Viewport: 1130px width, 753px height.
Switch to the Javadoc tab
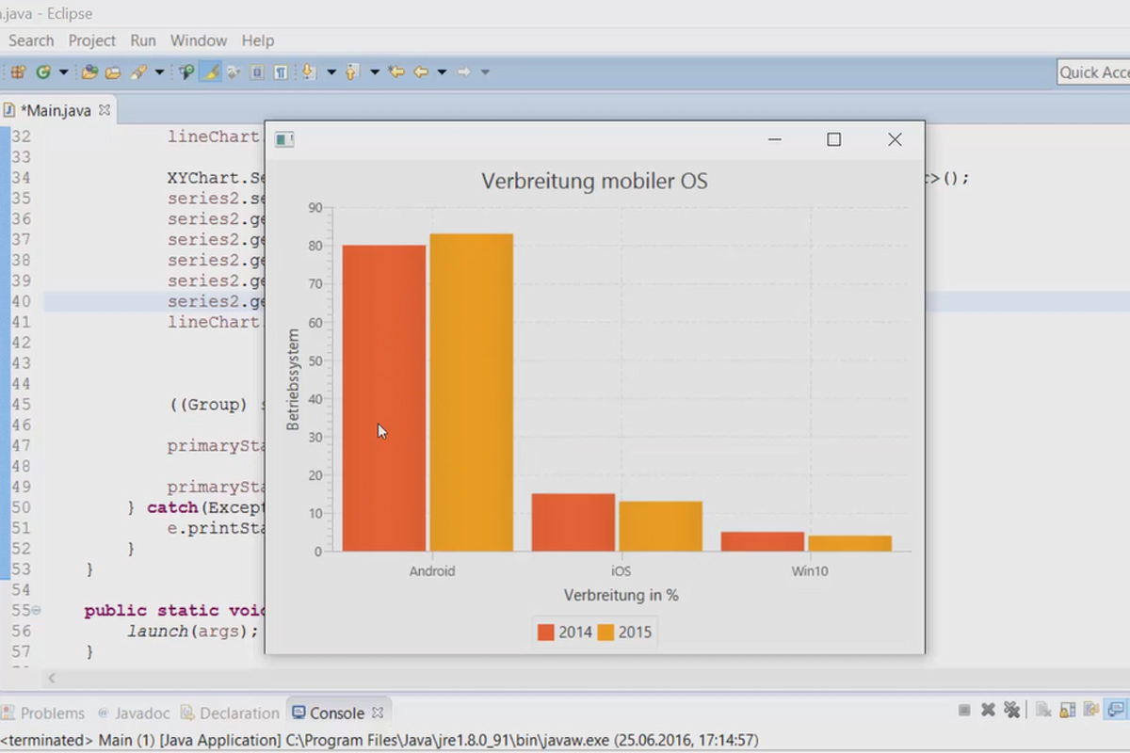[x=135, y=713]
